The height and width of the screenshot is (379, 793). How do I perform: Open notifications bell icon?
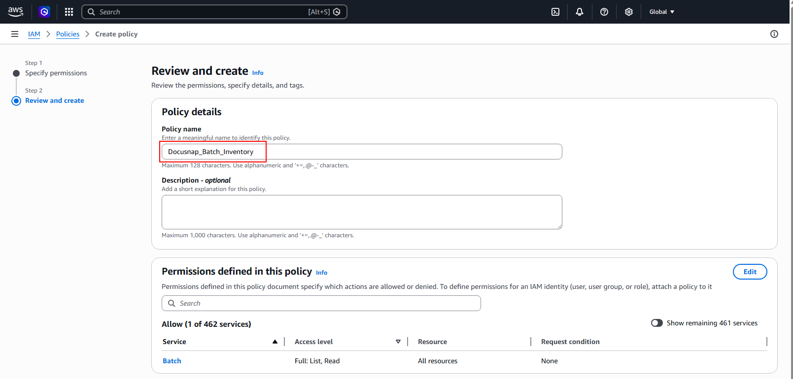coord(580,12)
